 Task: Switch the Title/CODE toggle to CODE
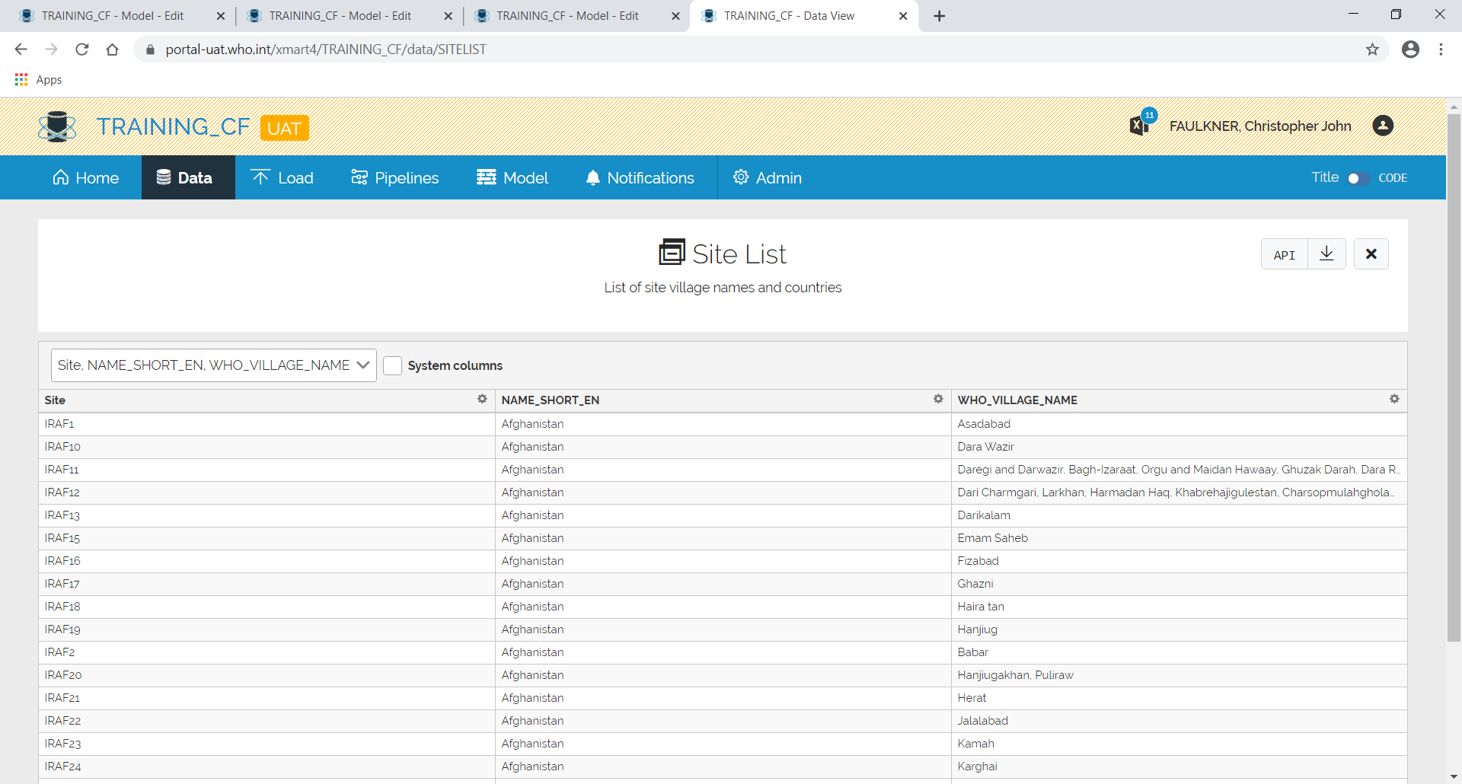[x=1358, y=177]
